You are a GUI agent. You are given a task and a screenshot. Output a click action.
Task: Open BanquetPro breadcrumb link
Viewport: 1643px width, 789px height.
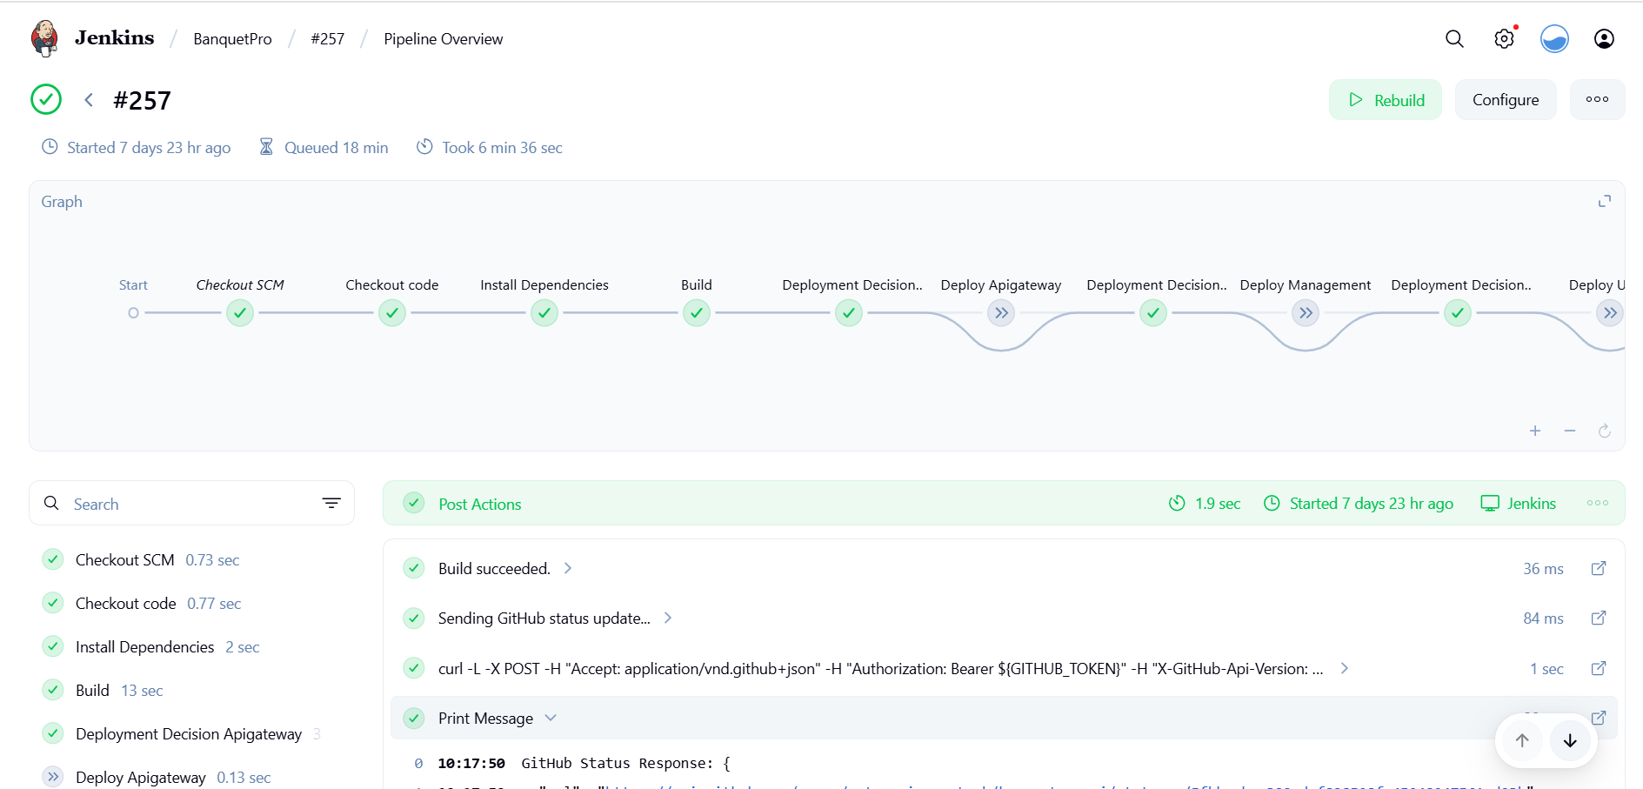tap(232, 39)
